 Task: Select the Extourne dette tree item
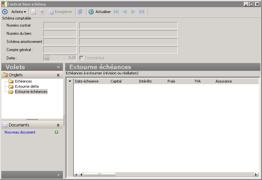[27, 86]
